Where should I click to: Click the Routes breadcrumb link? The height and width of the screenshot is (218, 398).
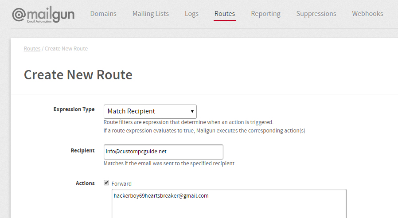(32, 48)
